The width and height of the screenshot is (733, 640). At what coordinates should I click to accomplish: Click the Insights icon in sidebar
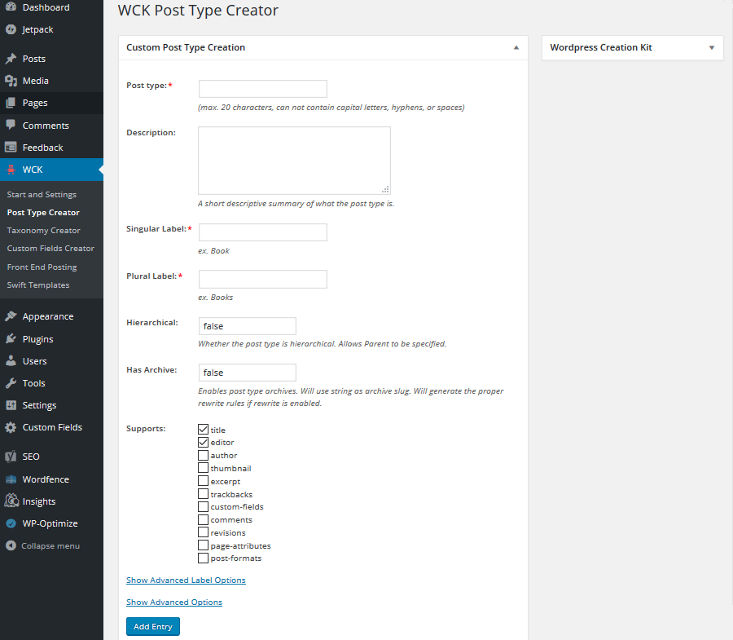(11, 501)
